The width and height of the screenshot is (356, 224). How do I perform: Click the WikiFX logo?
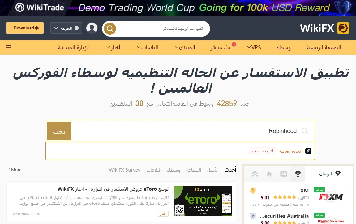[324, 28]
